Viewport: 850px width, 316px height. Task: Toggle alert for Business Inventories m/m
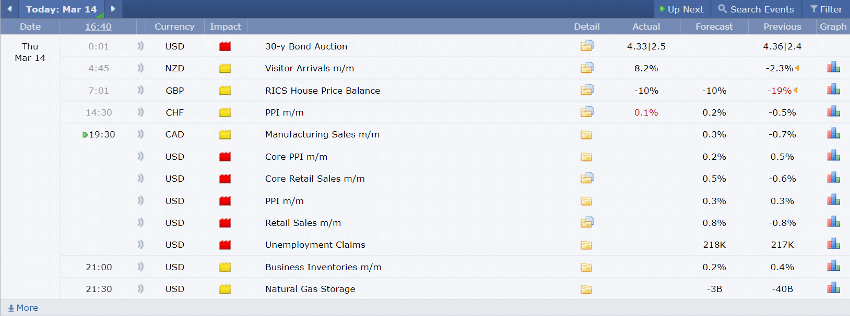[x=140, y=267]
